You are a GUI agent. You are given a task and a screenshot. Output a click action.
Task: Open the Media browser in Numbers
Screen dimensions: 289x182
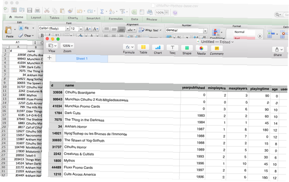click(201, 48)
